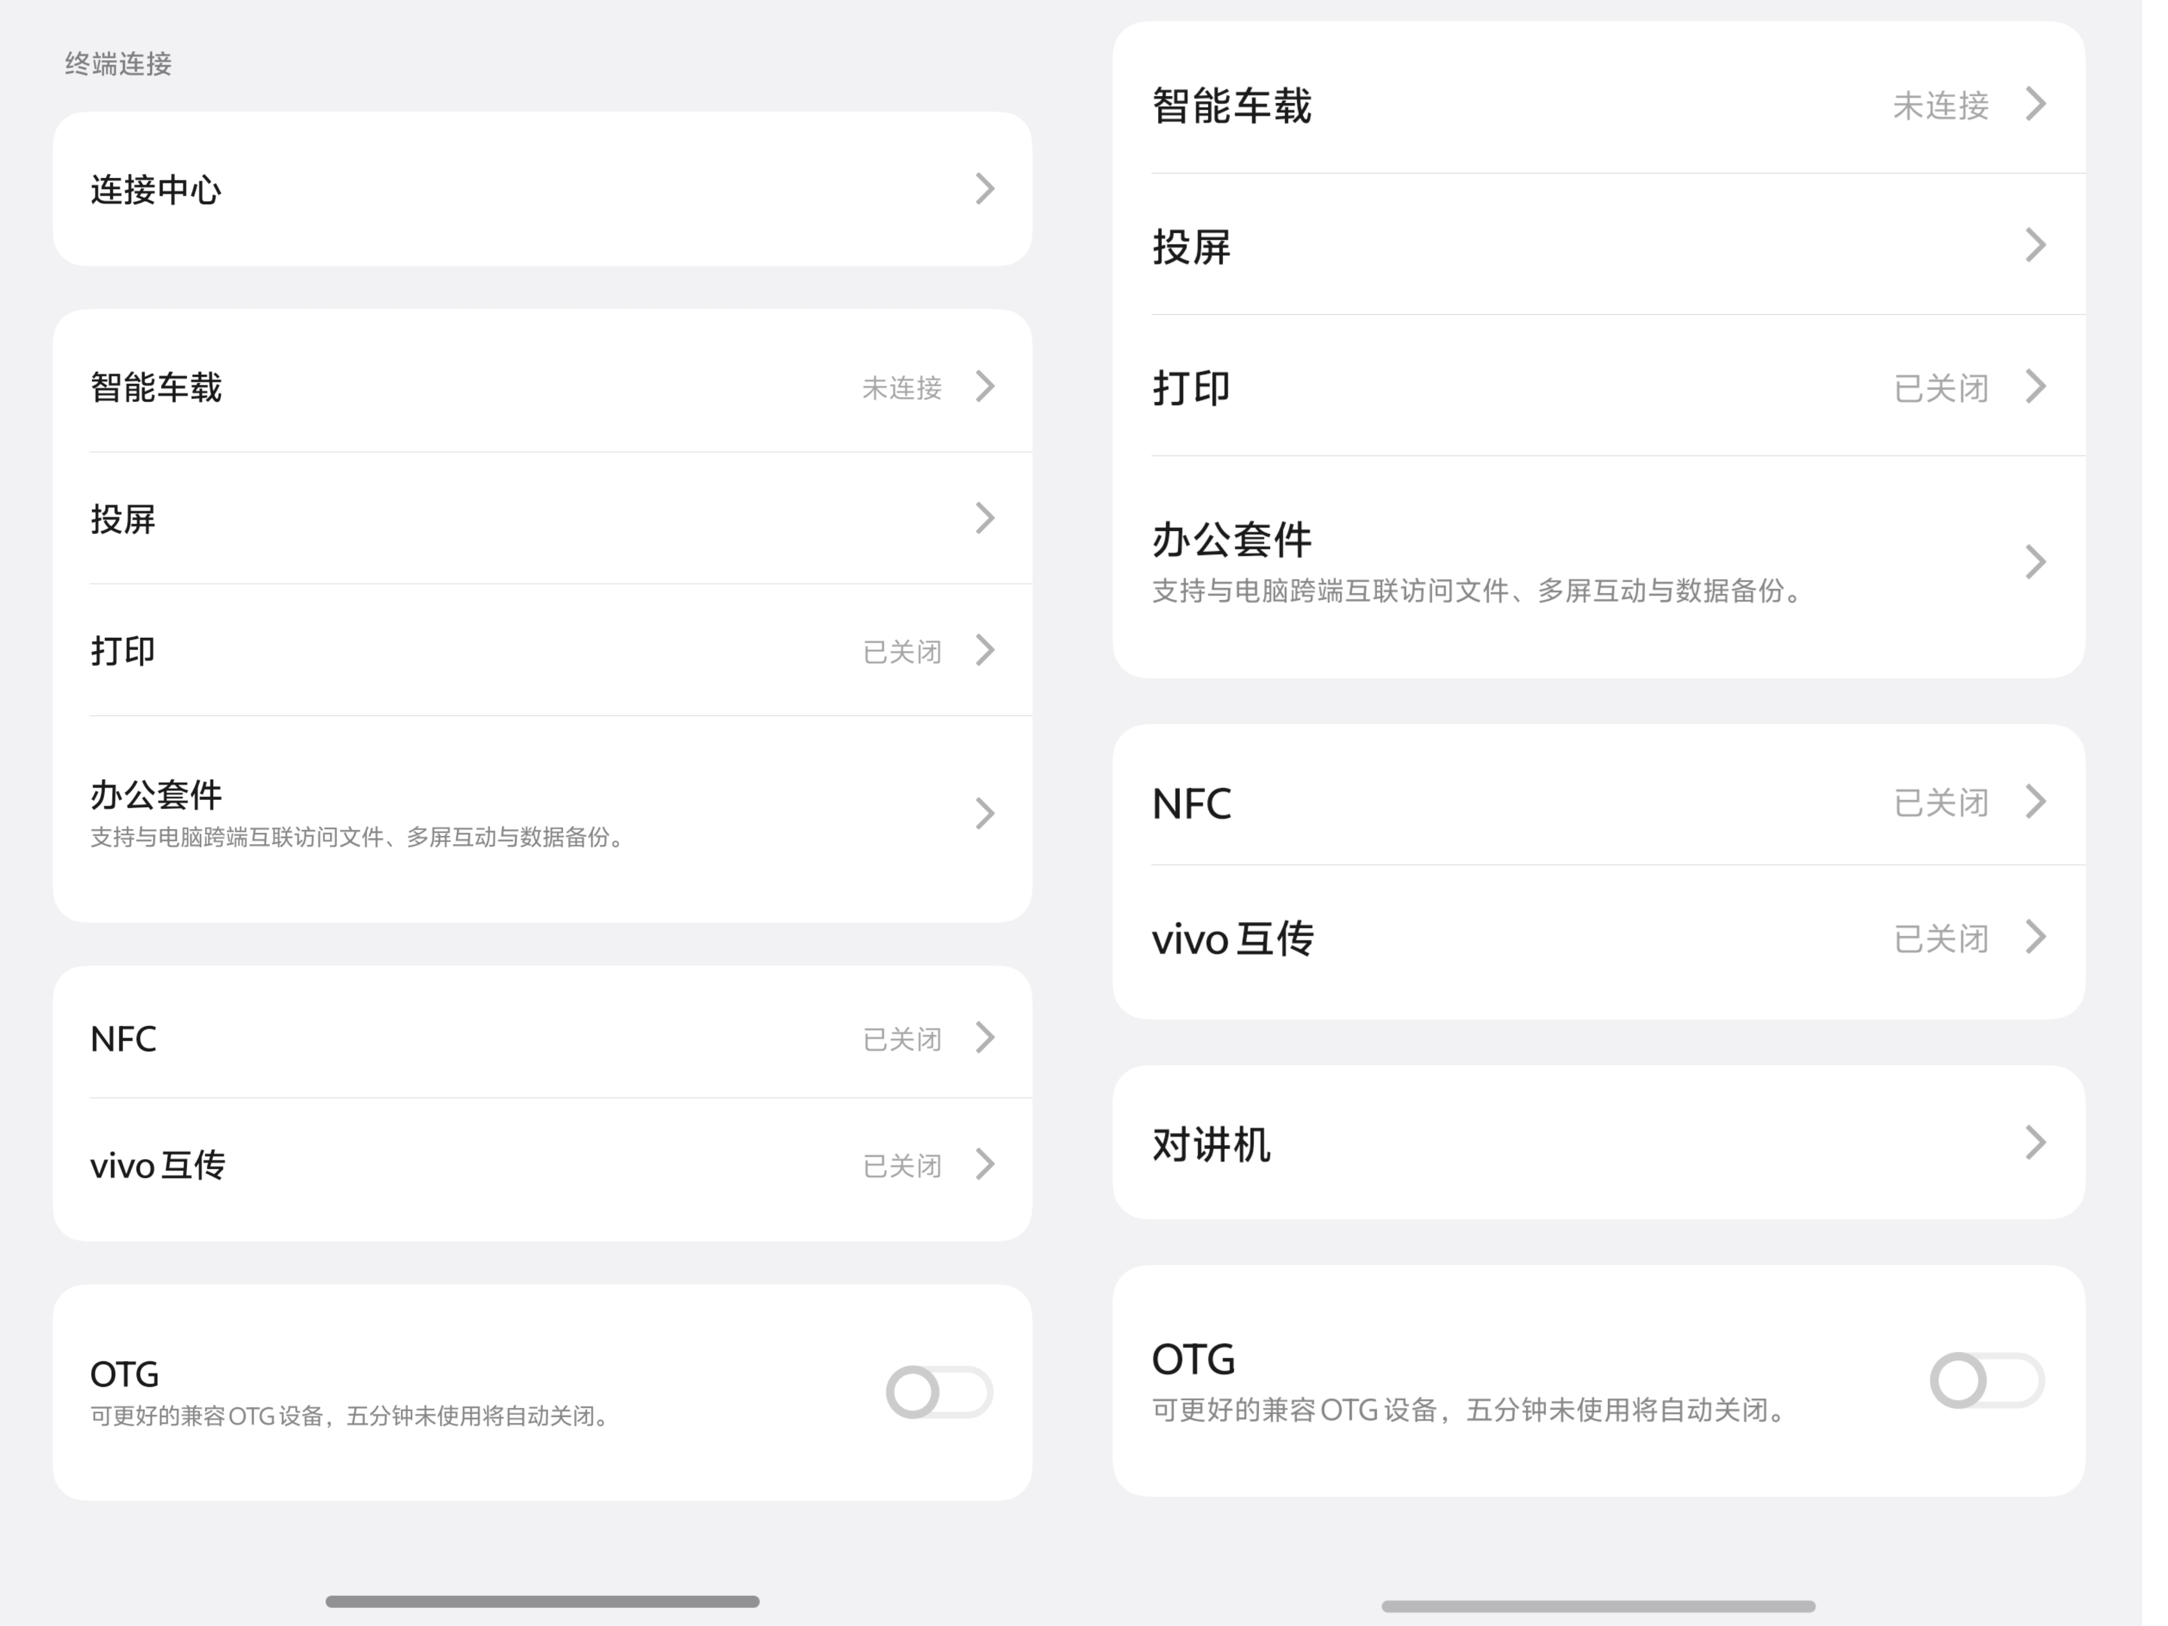Tap 已关闭 status in right 打印 row
The height and width of the screenshot is (1626, 2168).
[x=1940, y=388]
